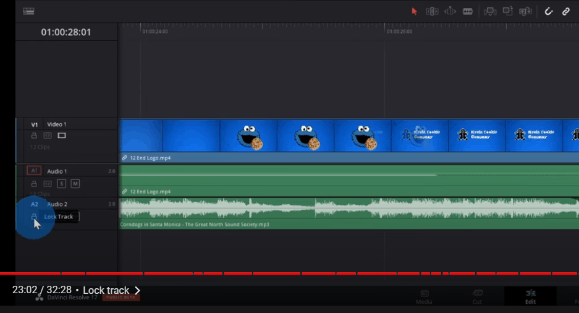Lock the Audio 1 track
This screenshot has height=313, width=579.
click(34, 184)
